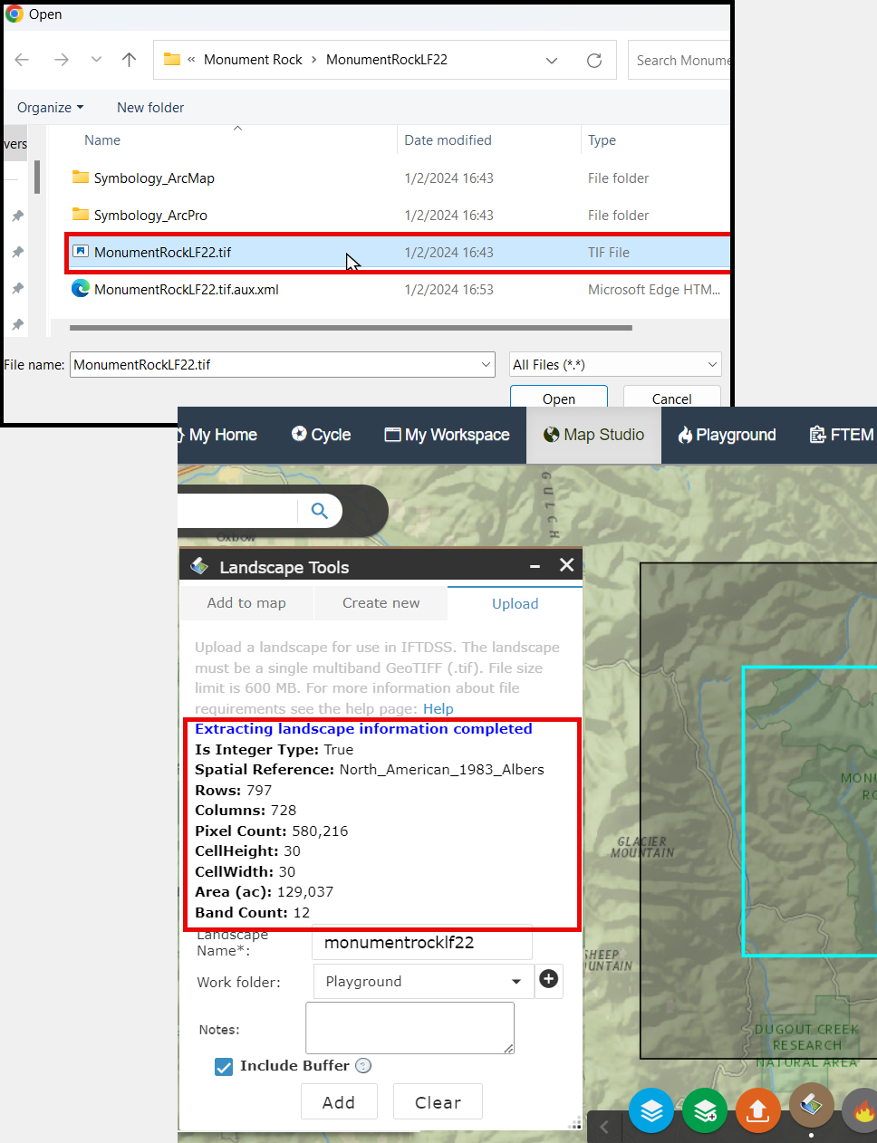Image resolution: width=877 pixels, height=1143 pixels.
Task: Click inside the Notes text area
Action: click(x=410, y=1027)
